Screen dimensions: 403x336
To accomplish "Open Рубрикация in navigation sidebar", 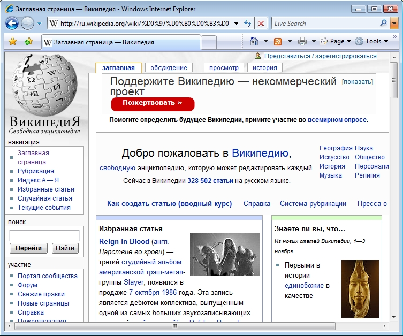I will point(36,171).
